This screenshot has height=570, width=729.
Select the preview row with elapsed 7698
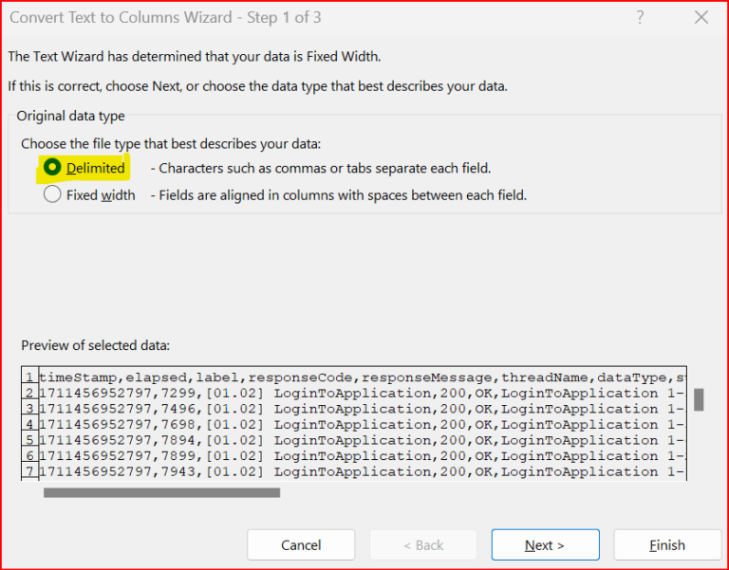click(361, 425)
